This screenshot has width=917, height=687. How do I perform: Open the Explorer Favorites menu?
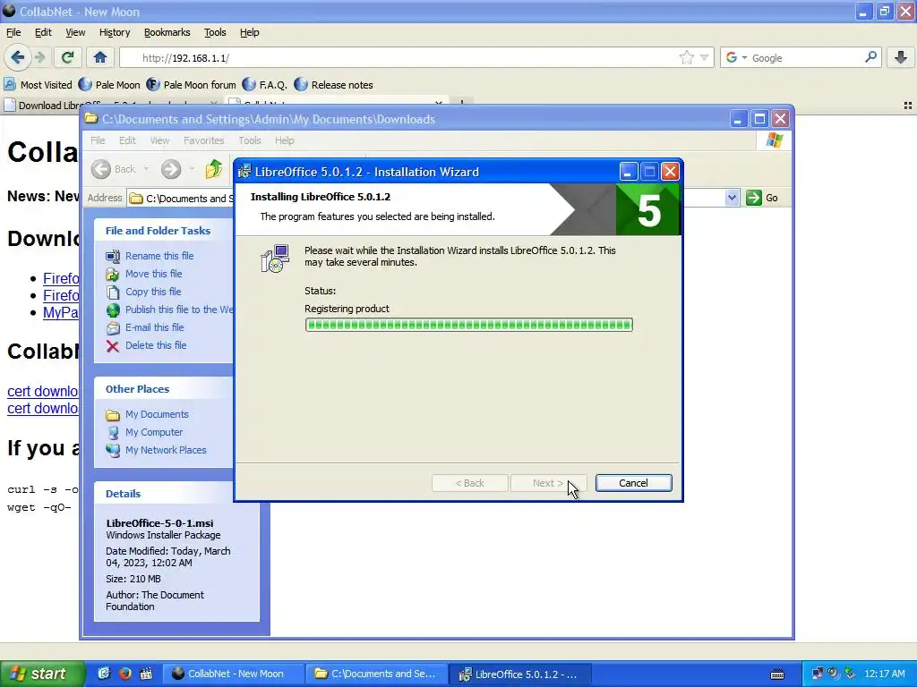(x=203, y=140)
